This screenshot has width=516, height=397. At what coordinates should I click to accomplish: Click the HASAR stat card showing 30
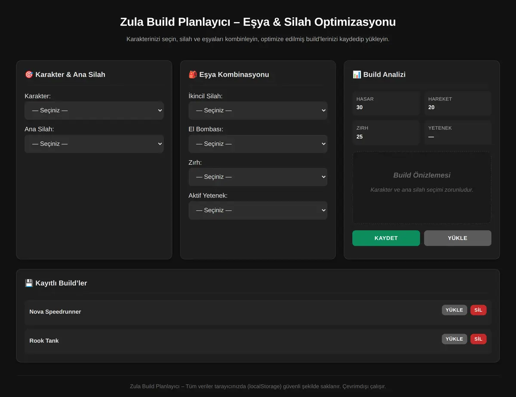[x=386, y=103]
